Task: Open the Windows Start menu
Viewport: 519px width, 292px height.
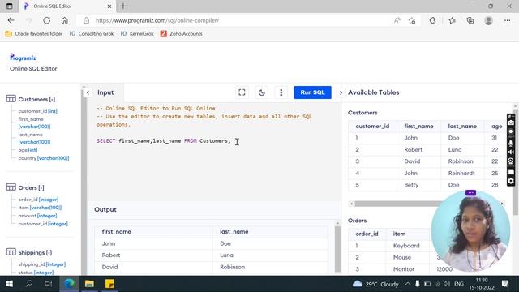Action: tap(9, 284)
